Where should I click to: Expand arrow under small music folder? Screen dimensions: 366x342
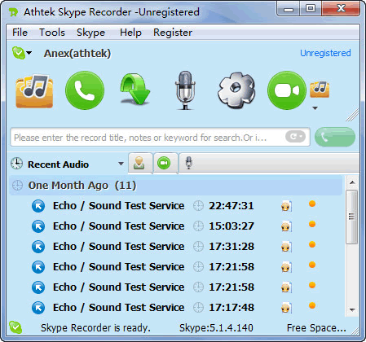click(315, 108)
